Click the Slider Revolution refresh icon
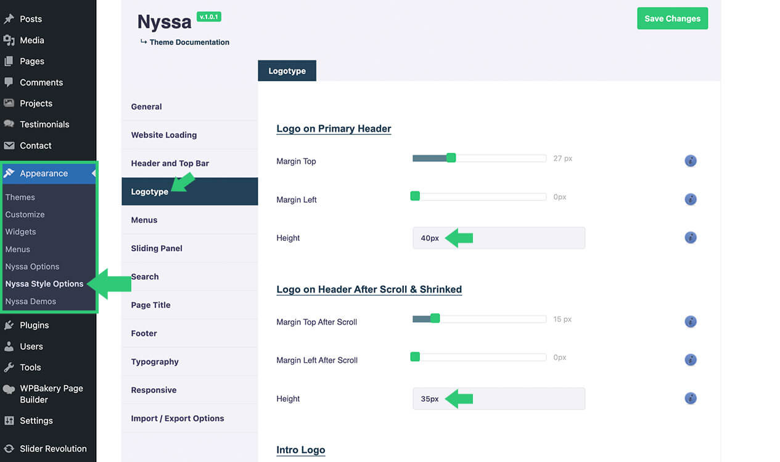The image size is (780, 462). (9, 448)
